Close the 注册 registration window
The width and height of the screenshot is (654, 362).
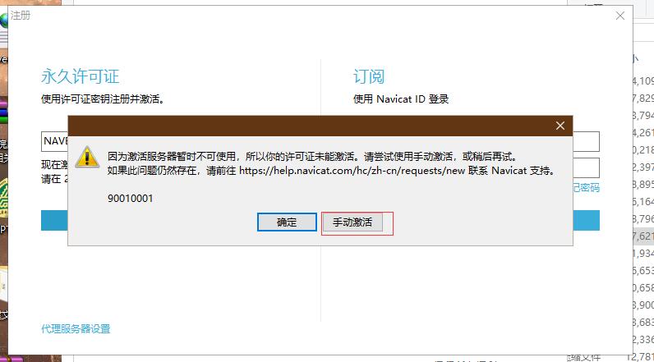coord(620,16)
